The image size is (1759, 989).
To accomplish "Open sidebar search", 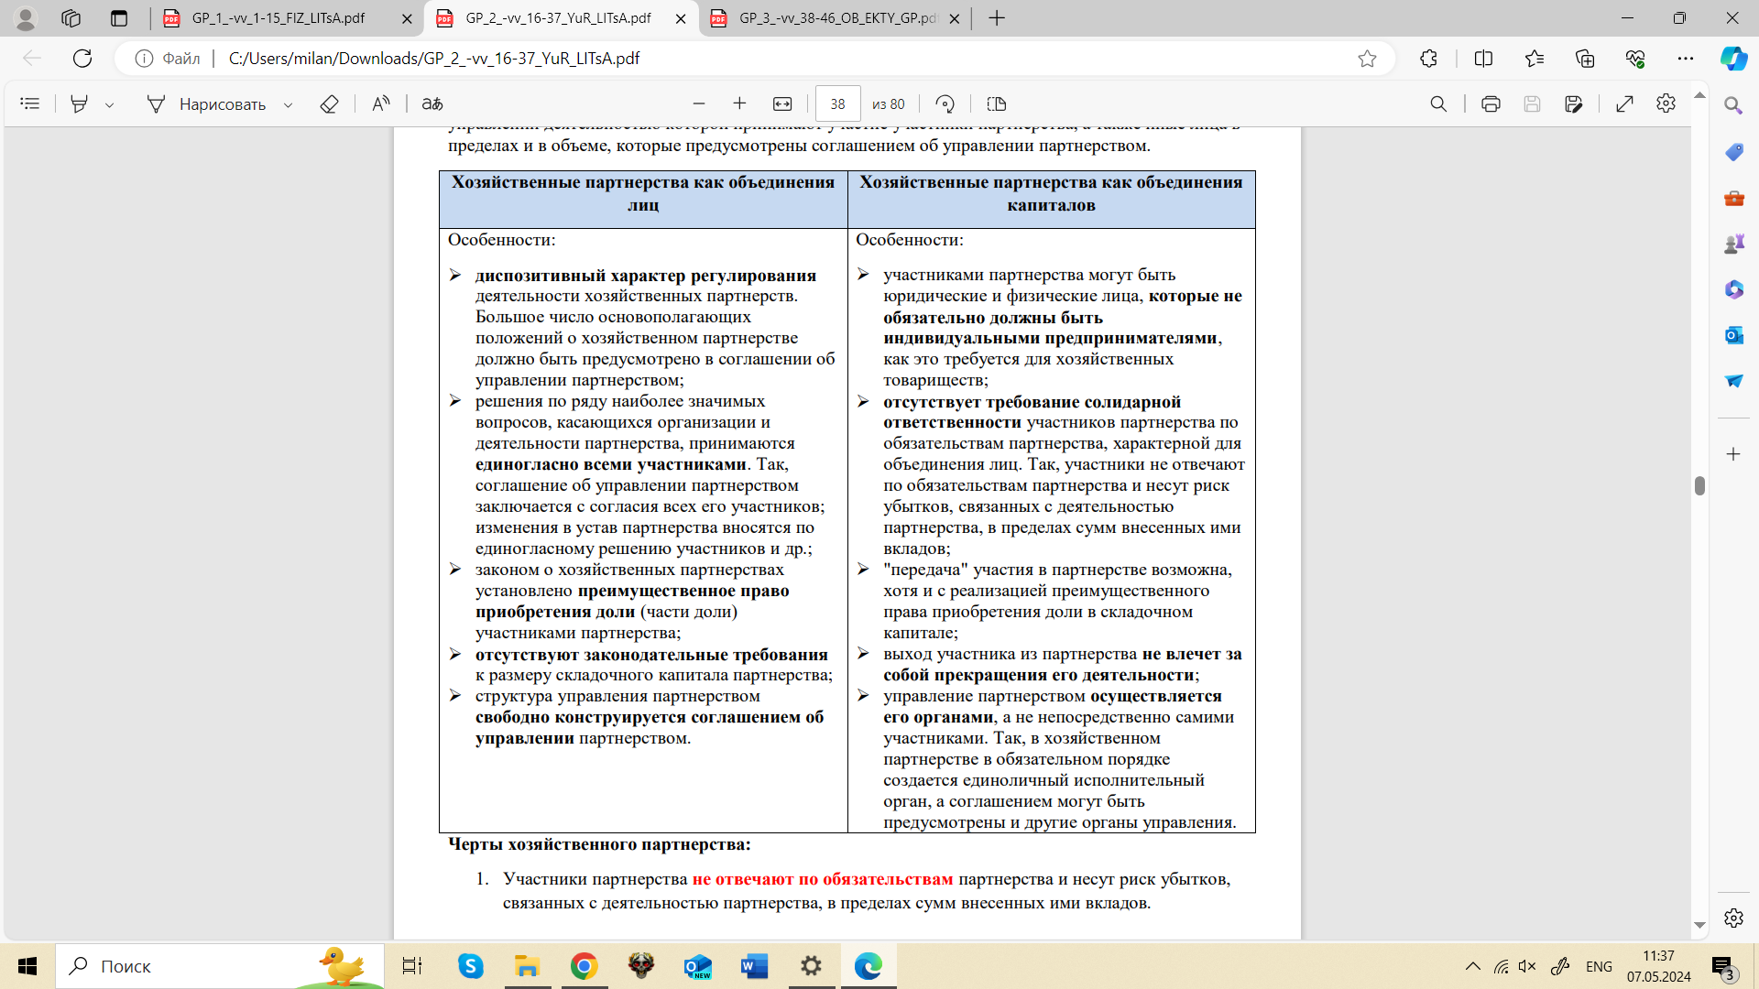I will [x=1733, y=106].
